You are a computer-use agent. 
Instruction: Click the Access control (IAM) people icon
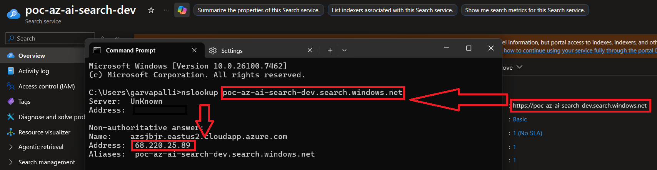click(x=11, y=86)
